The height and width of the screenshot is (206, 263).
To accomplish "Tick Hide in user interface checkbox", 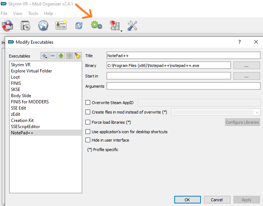I will 88,140.
